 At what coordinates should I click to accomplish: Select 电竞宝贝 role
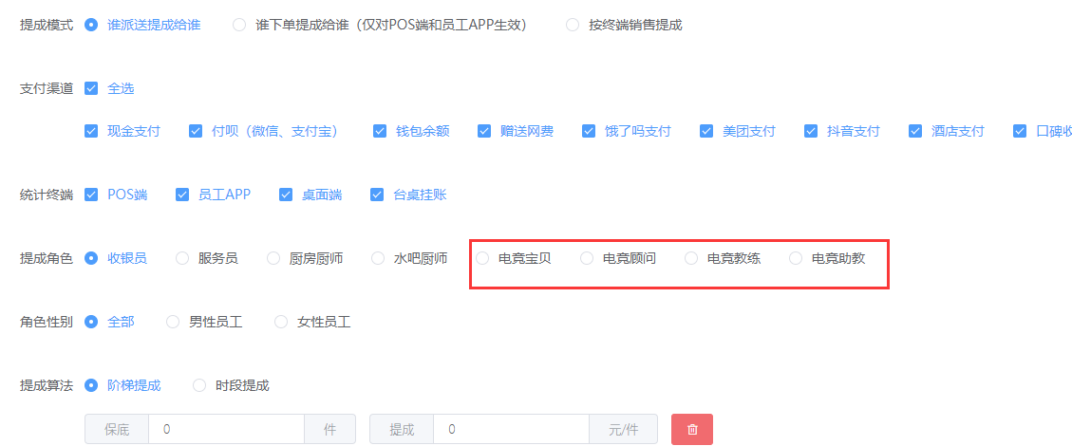coord(482,258)
